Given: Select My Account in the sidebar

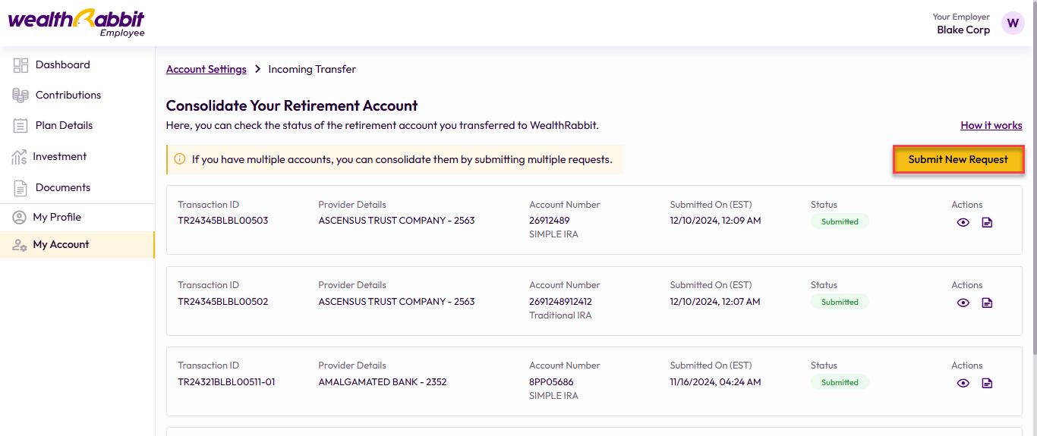Looking at the screenshot, I should pos(77,245).
